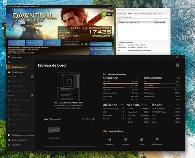The height and width of the screenshot is (158, 195).
Task: Open the Armoury Crate hamburger menu
Action: click(9, 62)
